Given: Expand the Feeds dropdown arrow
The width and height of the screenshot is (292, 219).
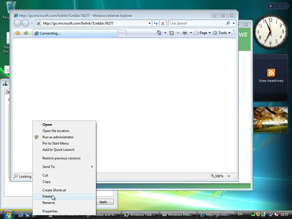Looking at the screenshot, I should pos(178,33).
